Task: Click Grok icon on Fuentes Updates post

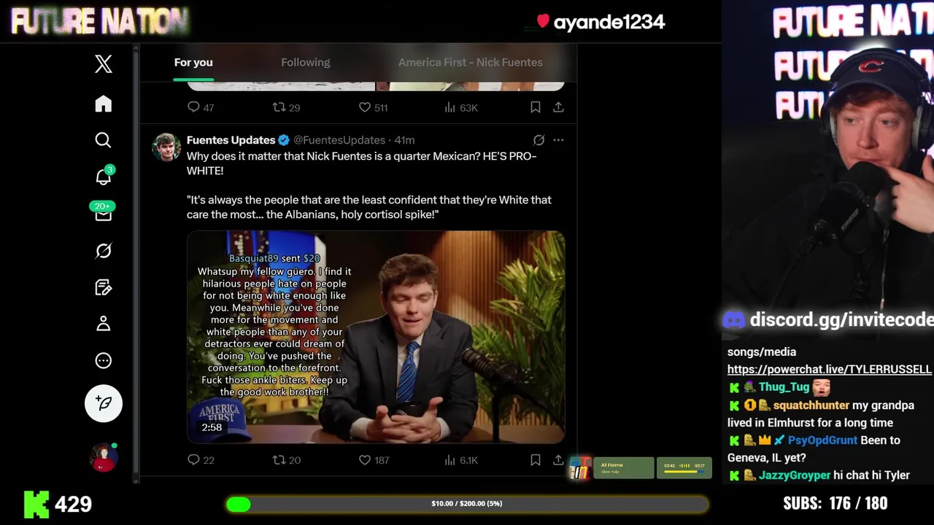Action: click(539, 140)
